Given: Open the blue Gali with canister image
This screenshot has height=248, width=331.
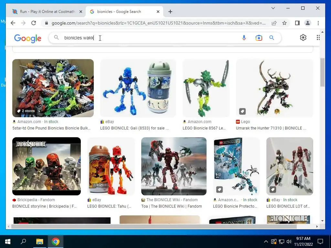Looking at the screenshot, I should [138, 88].
